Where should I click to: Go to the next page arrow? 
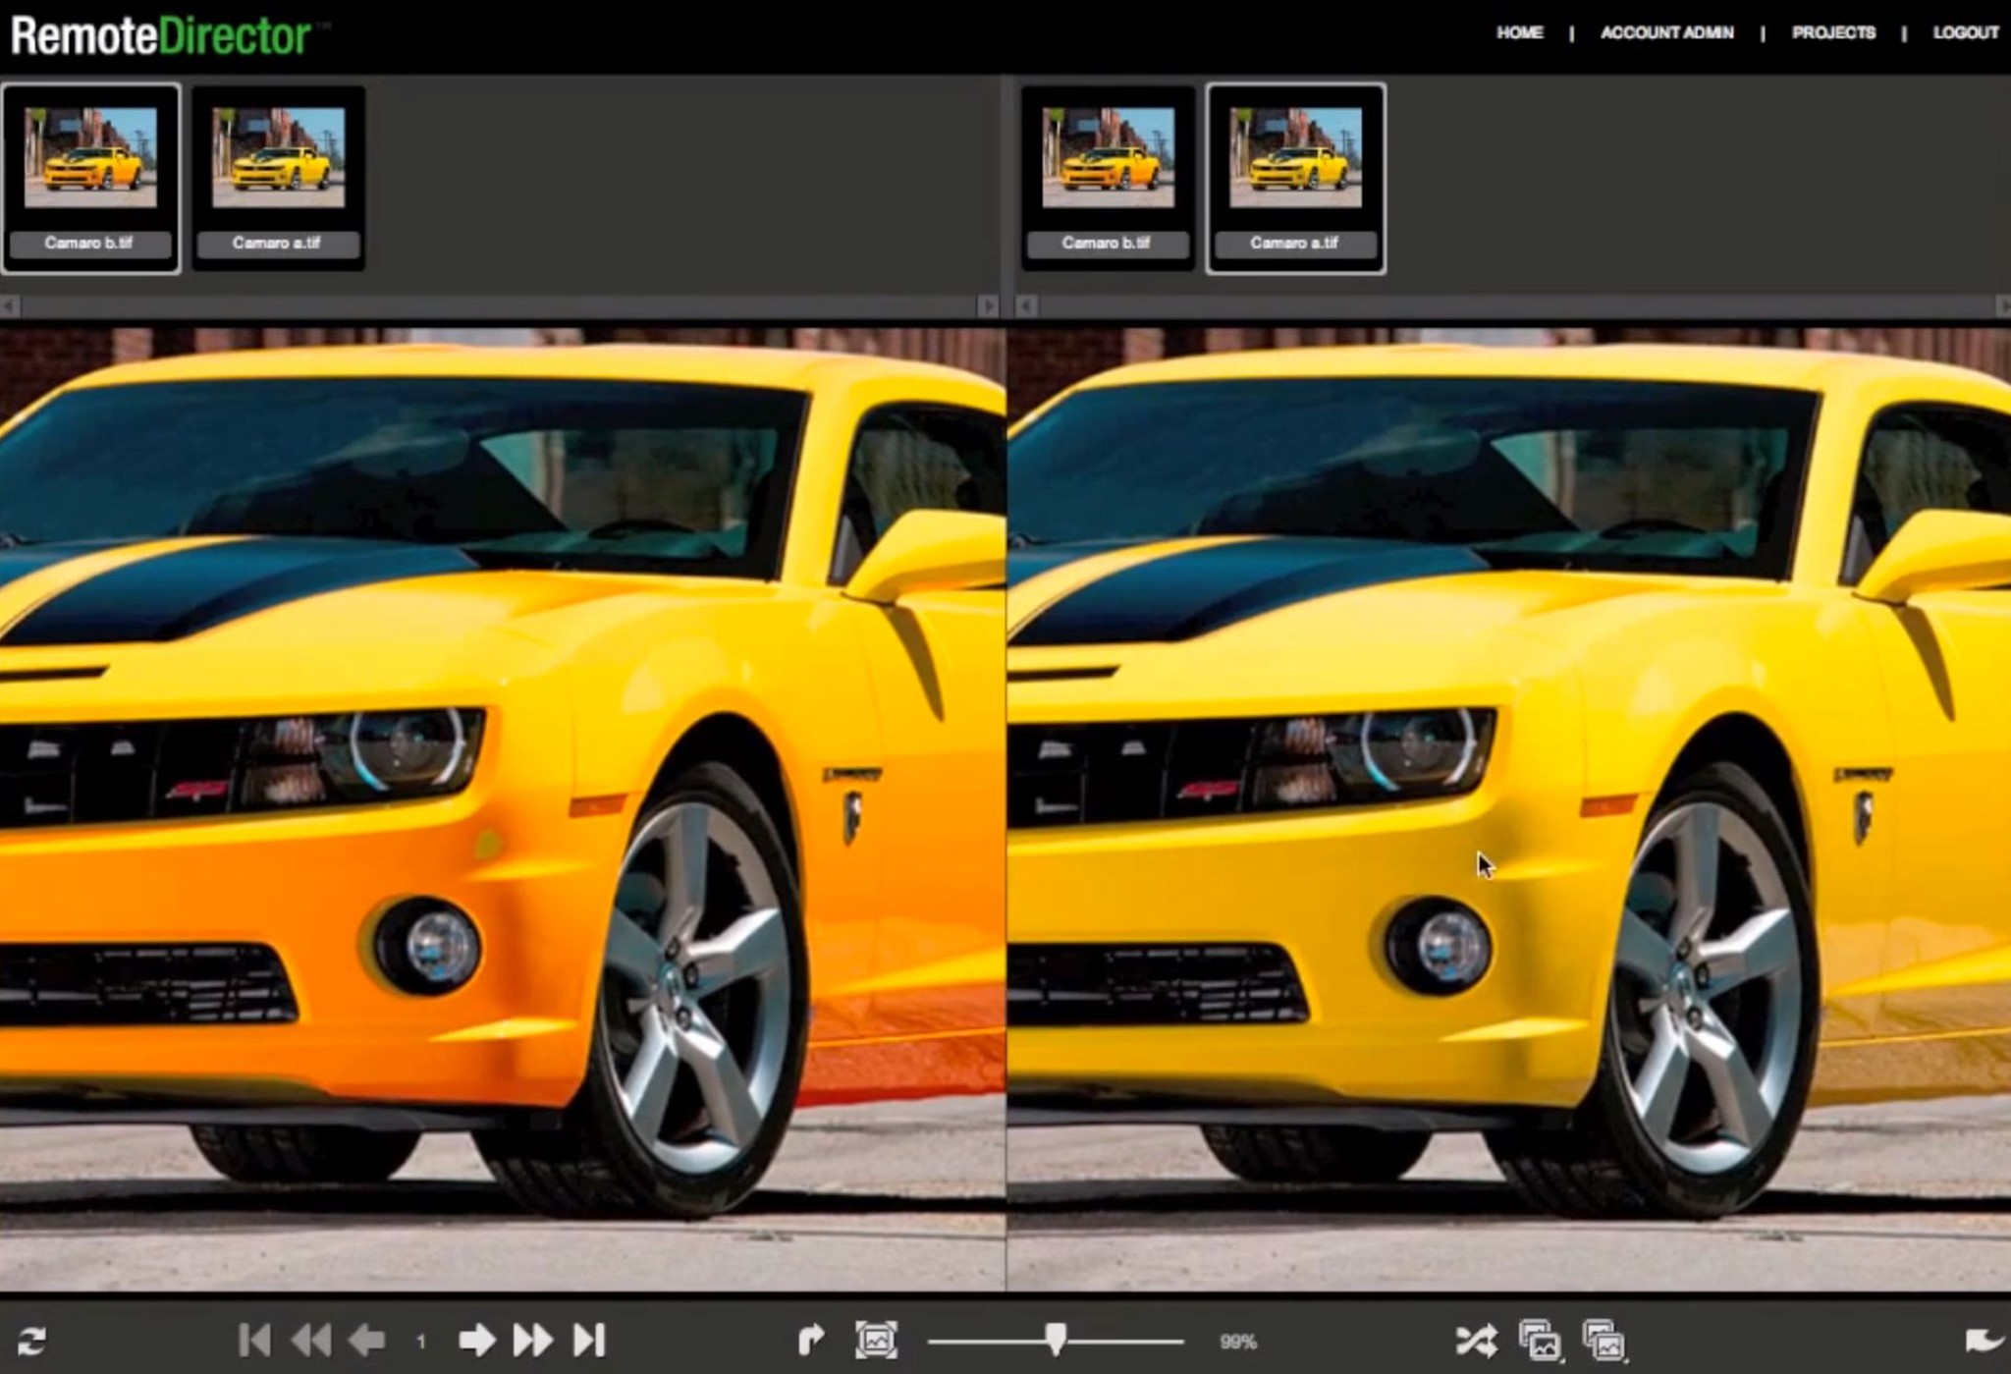pyautogui.click(x=477, y=1340)
